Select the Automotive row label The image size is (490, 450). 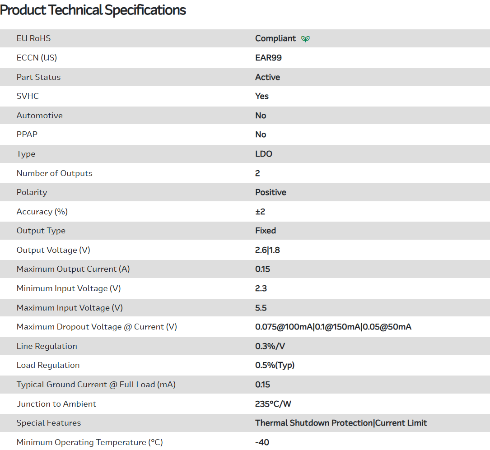[x=40, y=116]
